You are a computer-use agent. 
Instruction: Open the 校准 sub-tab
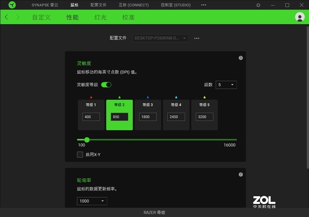128,17
